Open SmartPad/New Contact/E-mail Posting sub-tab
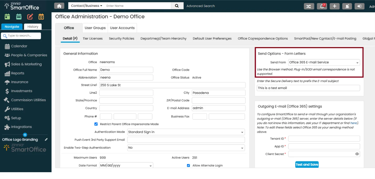 (x=325, y=39)
